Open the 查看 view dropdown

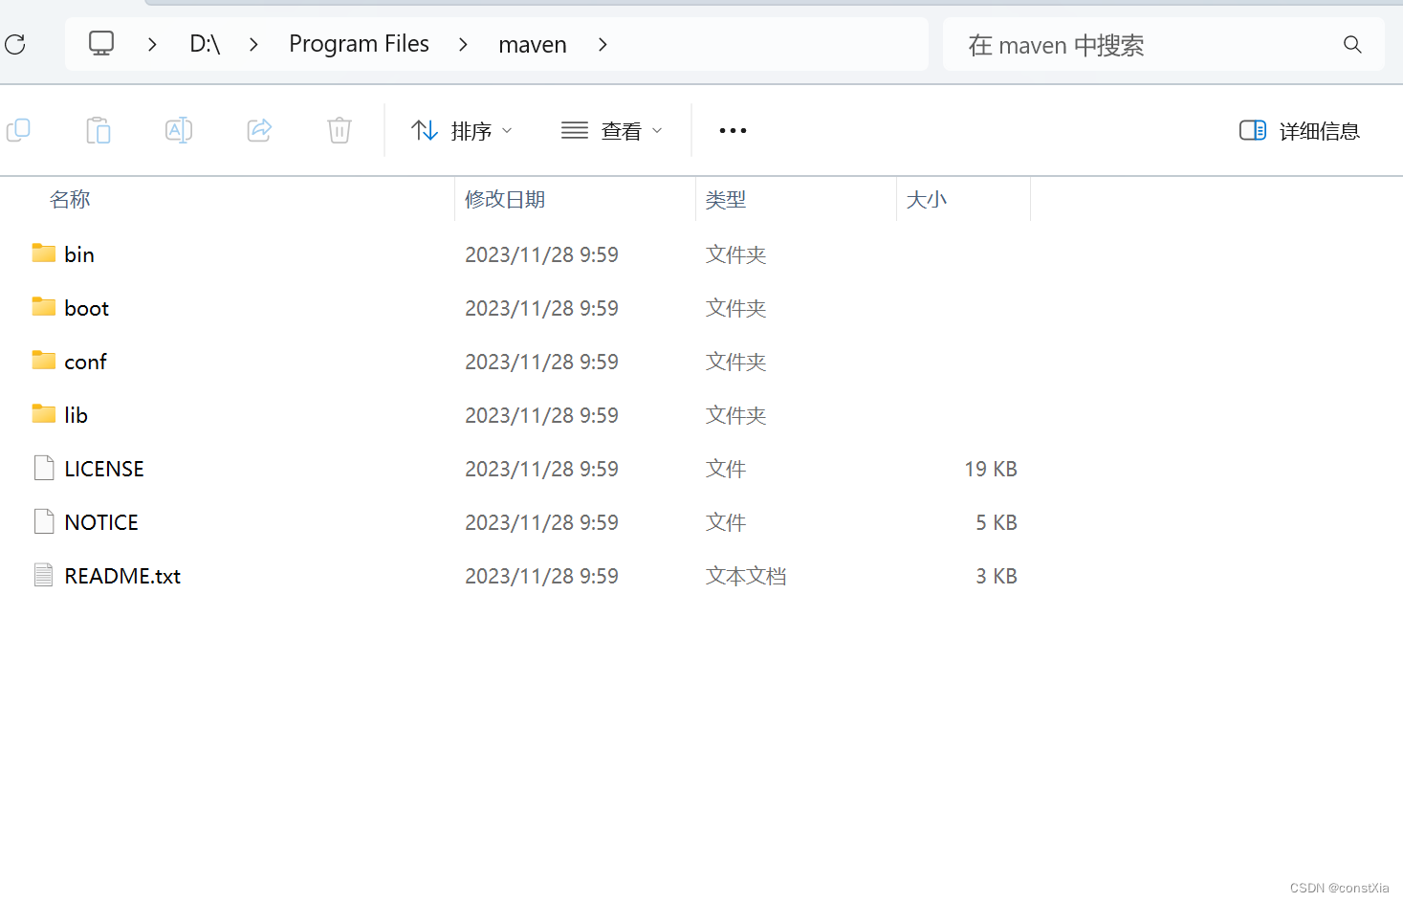612,130
